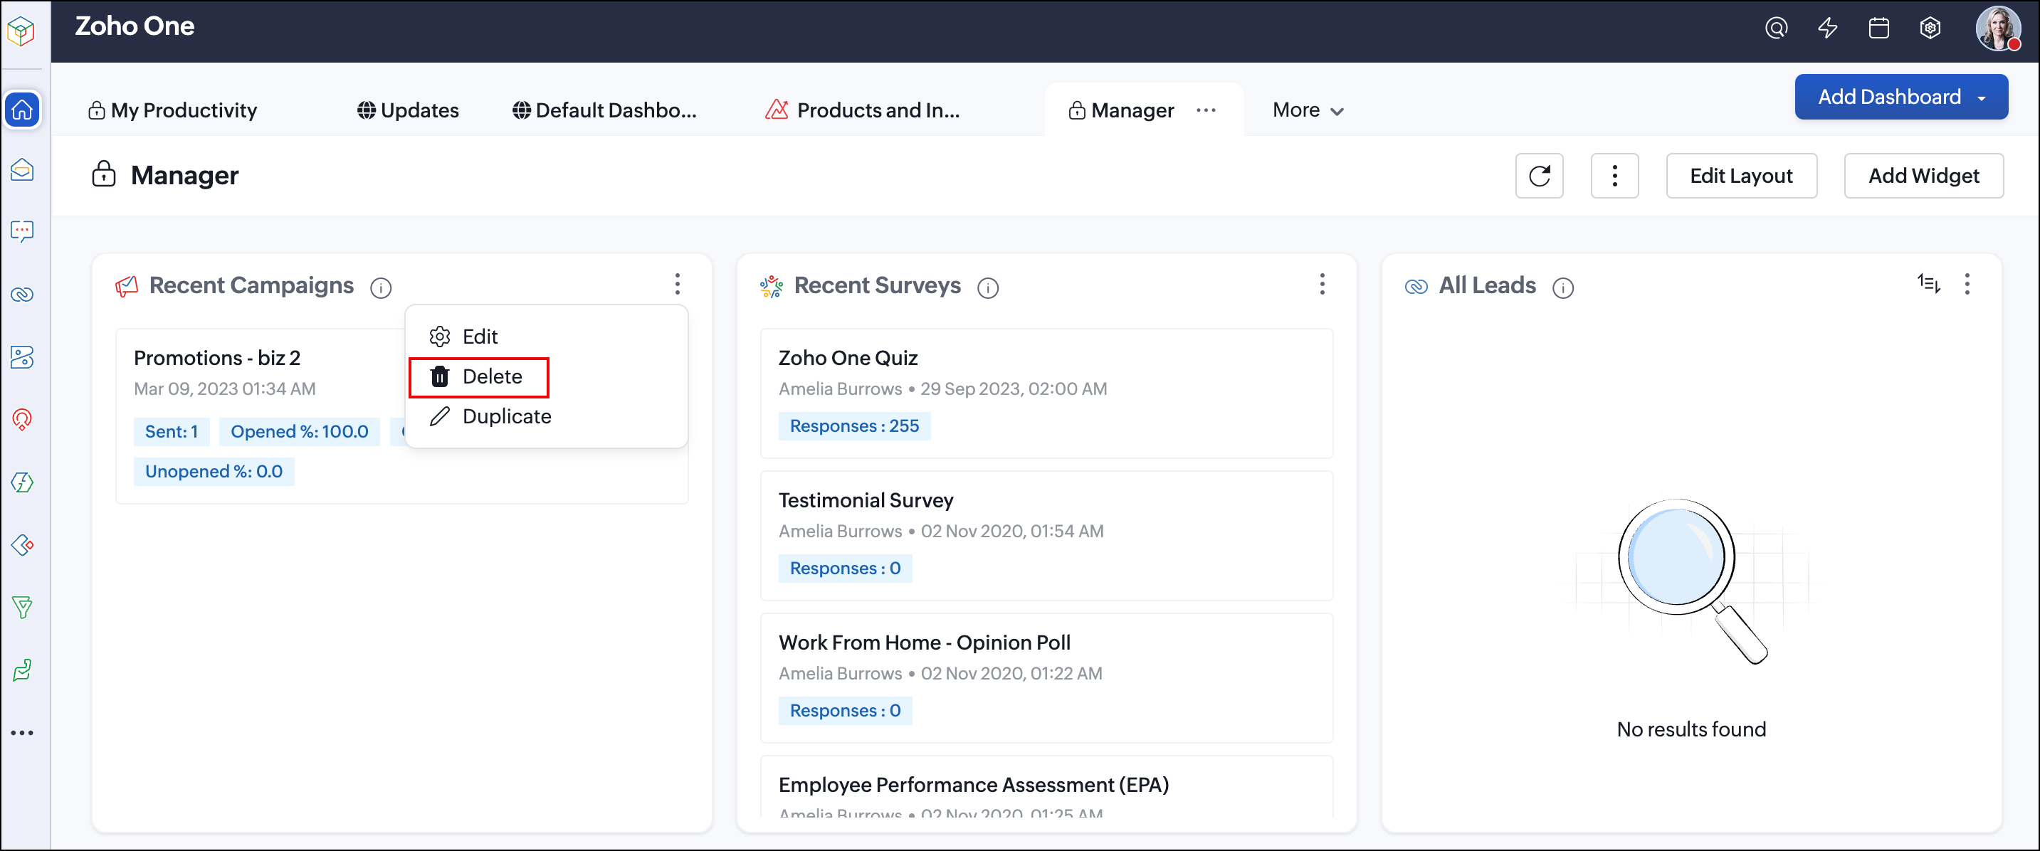Open Recent Surveys widget three-dot menu
The height and width of the screenshot is (851, 2040).
pos(1322,284)
